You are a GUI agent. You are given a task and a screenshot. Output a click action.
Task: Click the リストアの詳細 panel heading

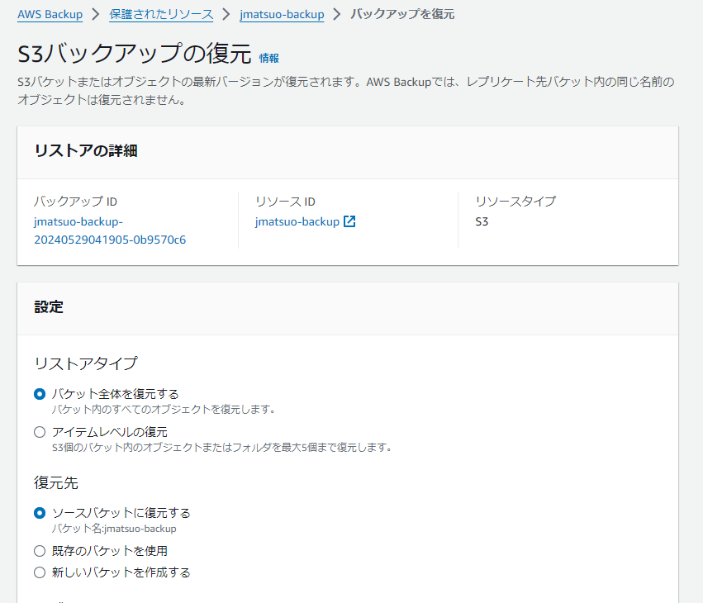[x=86, y=150]
